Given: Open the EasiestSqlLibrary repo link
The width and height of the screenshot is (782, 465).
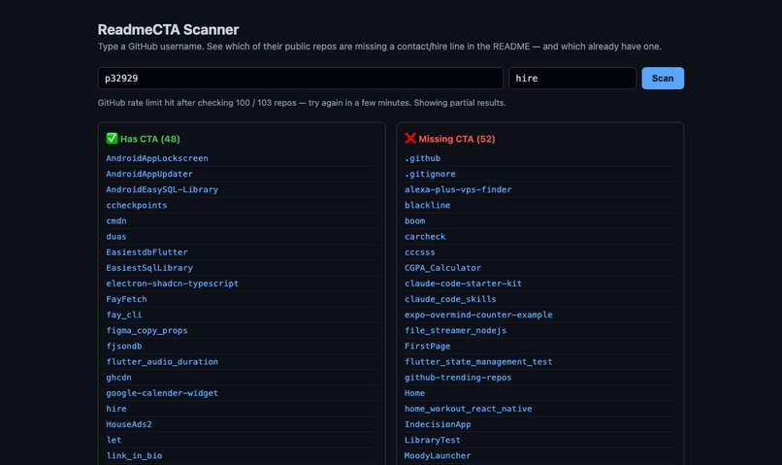Looking at the screenshot, I should click(x=149, y=268).
